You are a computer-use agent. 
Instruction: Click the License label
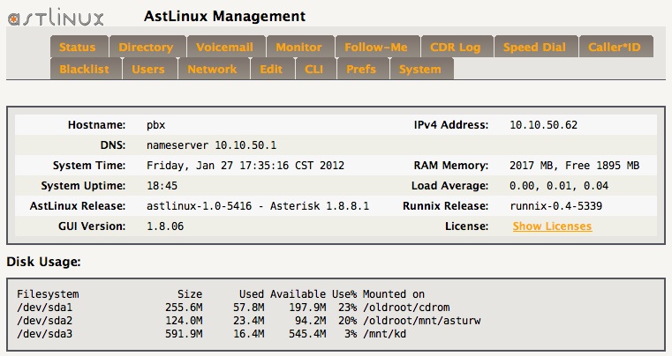pos(467,226)
